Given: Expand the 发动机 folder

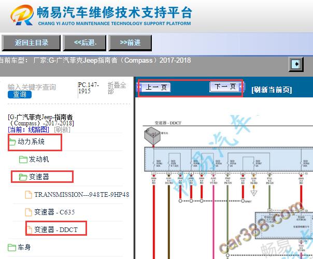Looking at the screenshot, I should (39, 159).
